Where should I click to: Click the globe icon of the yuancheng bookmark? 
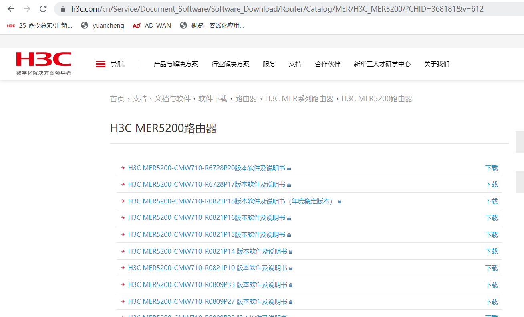[85, 26]
